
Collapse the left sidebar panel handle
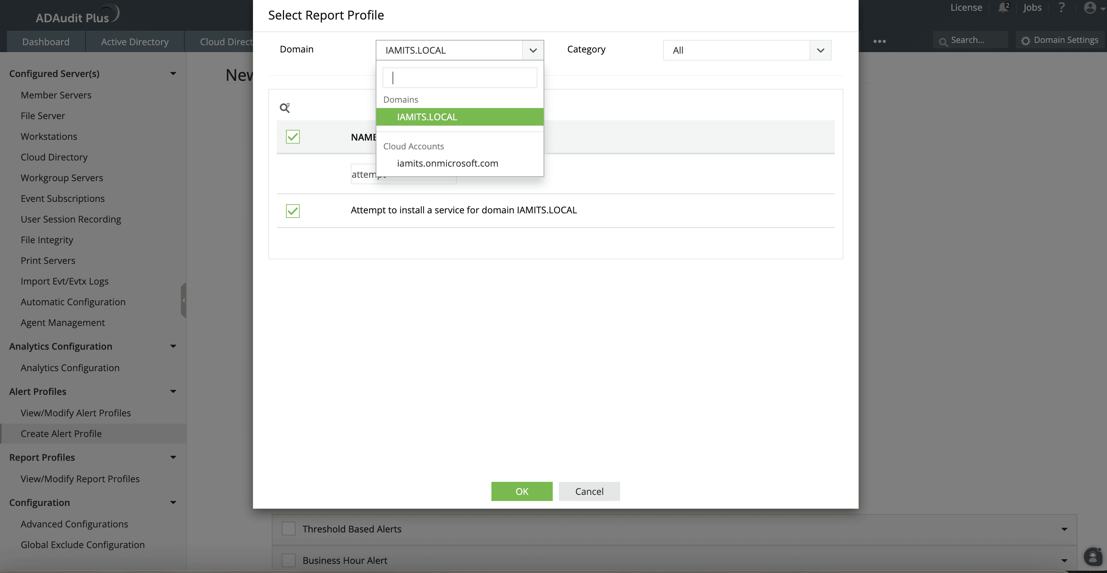click(184, 300)
